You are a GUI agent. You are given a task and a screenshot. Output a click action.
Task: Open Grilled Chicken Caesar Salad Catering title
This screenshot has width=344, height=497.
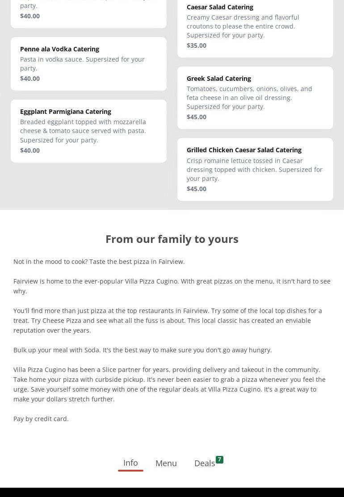244,150
